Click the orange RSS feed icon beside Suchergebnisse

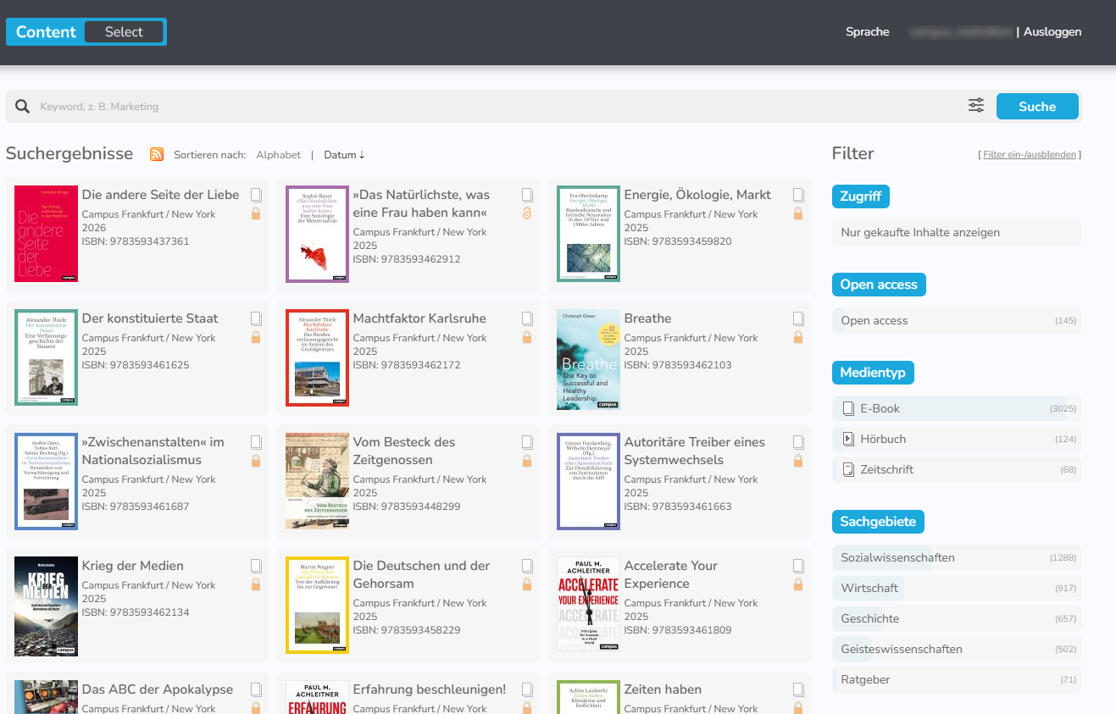pyautogui.click(x=157, y=154)
